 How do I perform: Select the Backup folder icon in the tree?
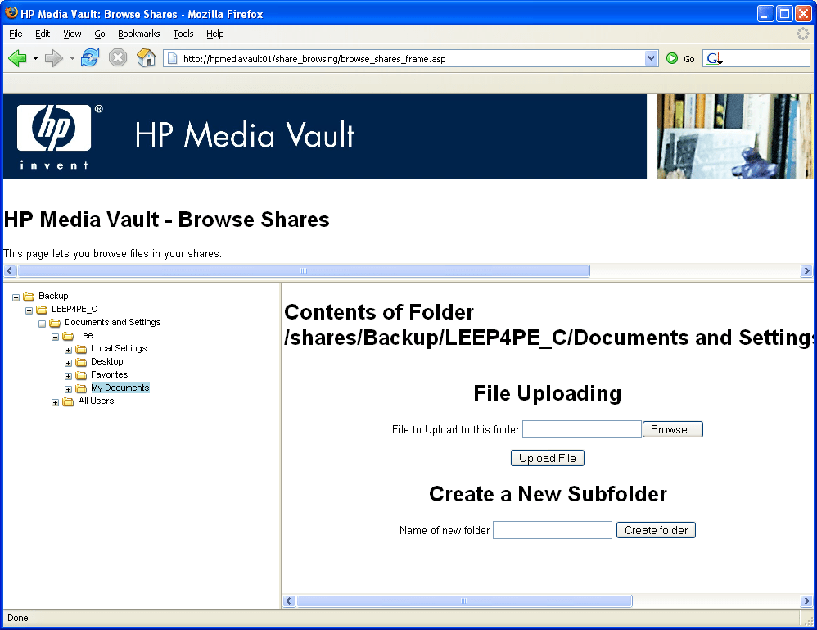[28, 296]
